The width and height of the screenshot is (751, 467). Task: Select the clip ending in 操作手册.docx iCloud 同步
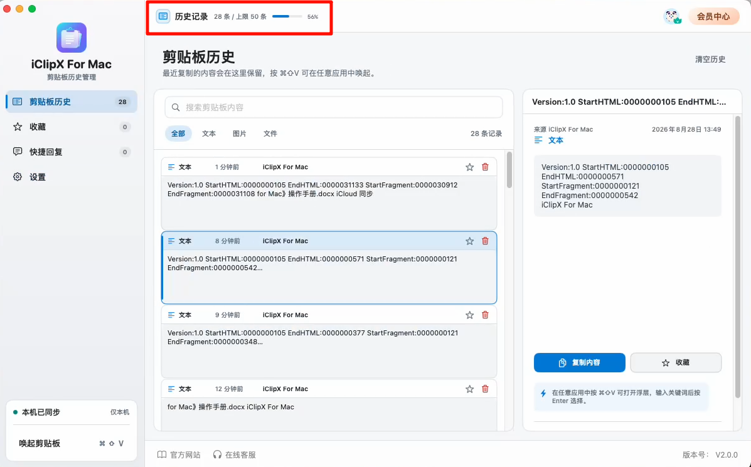point(329,193)
